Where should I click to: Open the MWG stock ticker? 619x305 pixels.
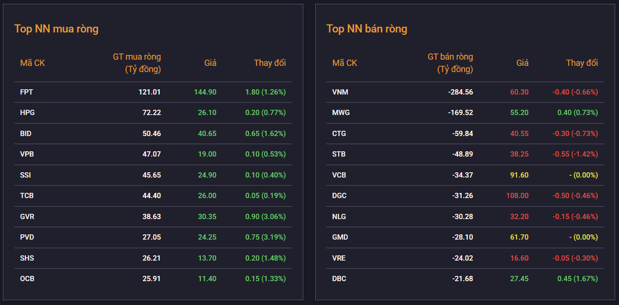click(x=341, y=113)
